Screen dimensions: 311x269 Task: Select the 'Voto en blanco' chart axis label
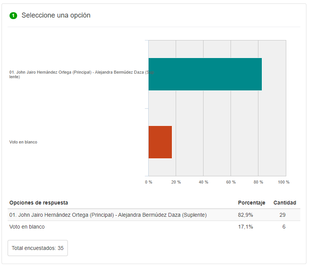coord(23,142)
